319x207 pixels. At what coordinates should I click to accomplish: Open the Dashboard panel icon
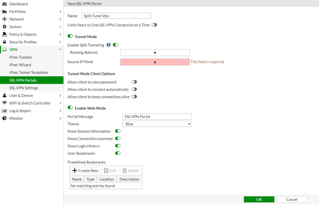4,4
